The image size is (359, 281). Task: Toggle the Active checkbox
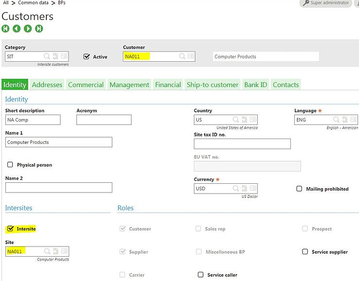(87, 56)
